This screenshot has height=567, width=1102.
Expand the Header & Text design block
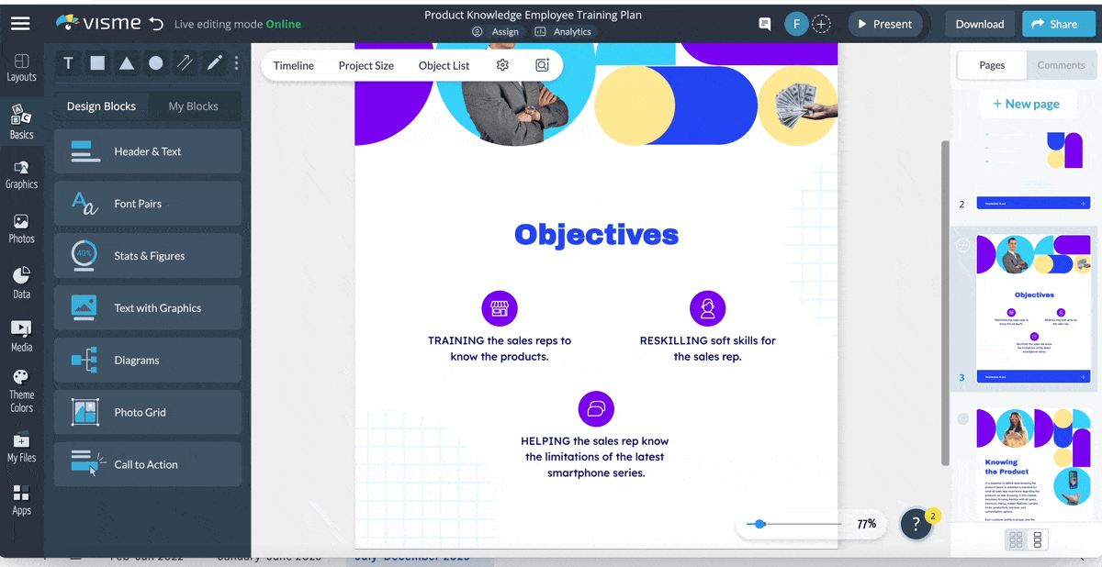click(148, 151)
